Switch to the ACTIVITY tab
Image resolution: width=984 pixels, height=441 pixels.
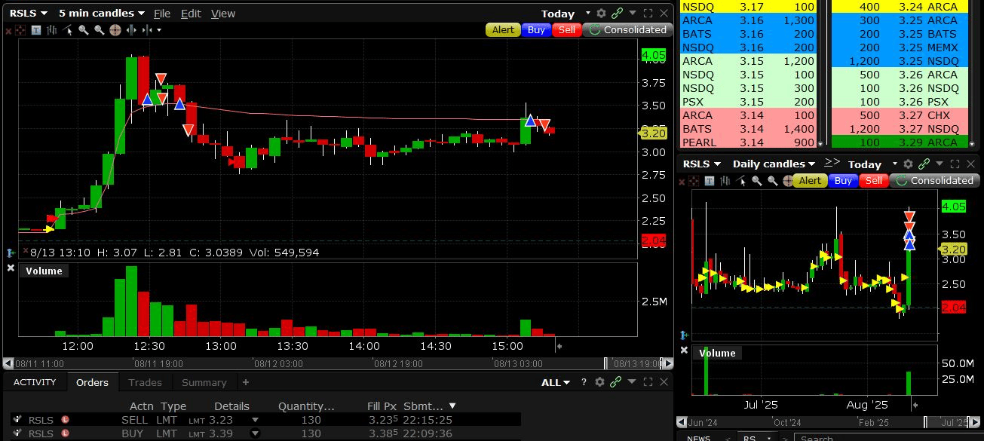tap(35, 382)
